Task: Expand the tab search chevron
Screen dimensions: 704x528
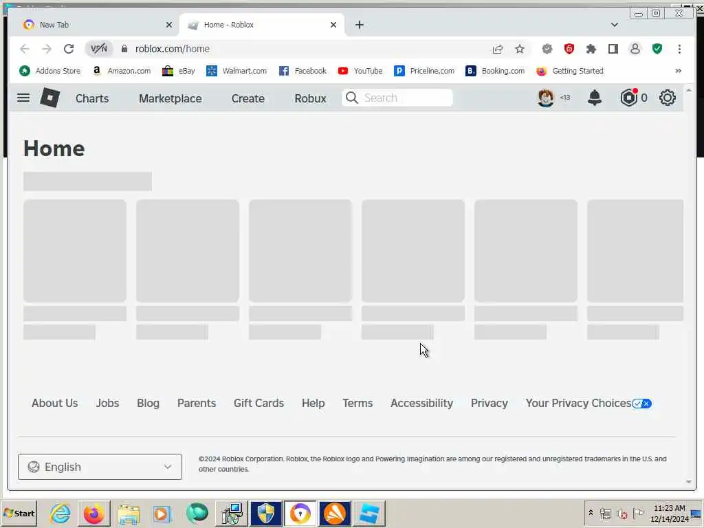Action: click(614, 25)
